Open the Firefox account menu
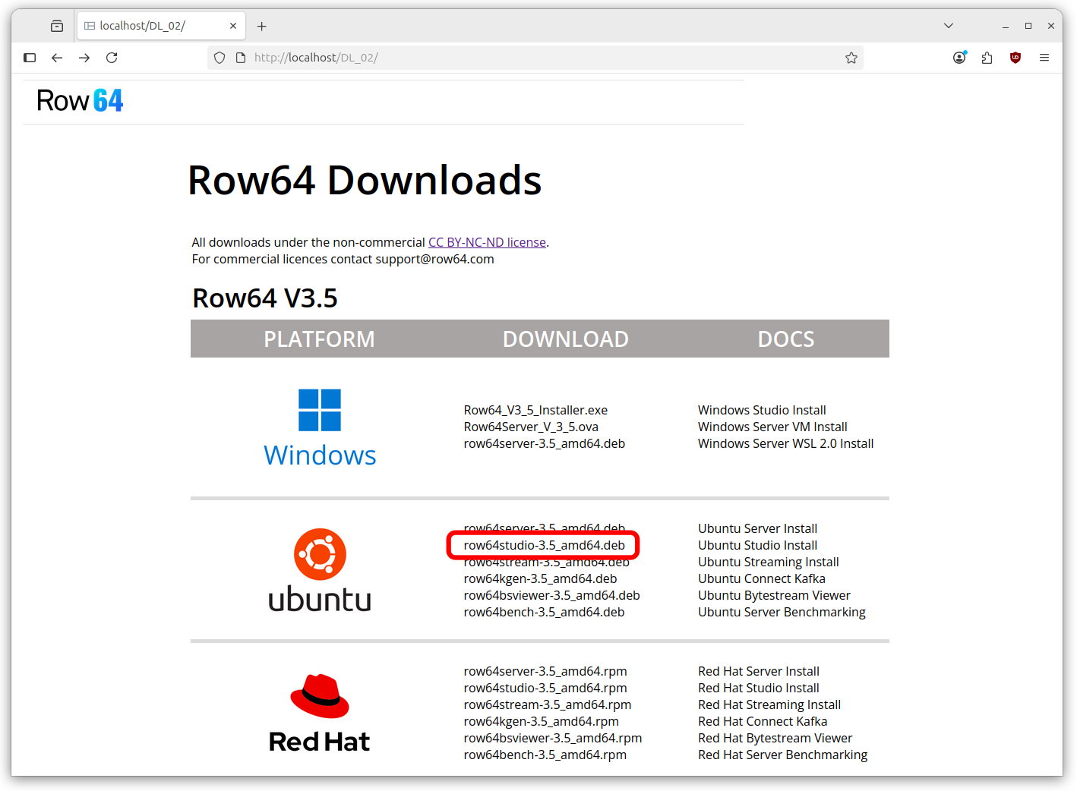The width and height of the screenshot is (1077, 791). pyautogui.click(x=960, y=58)
